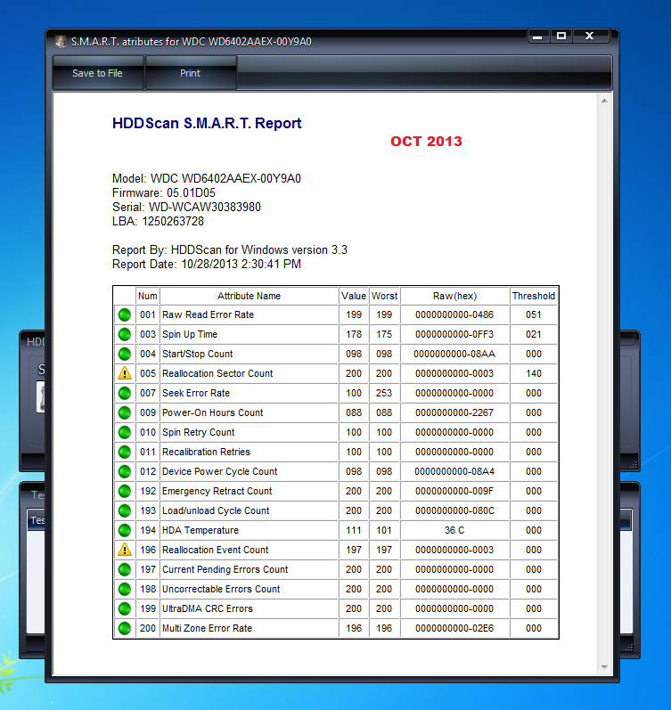Click worst value 253 for Seek Error Rate
The width and height of the screenshot is (671, 710).
(x=384, y=393)
